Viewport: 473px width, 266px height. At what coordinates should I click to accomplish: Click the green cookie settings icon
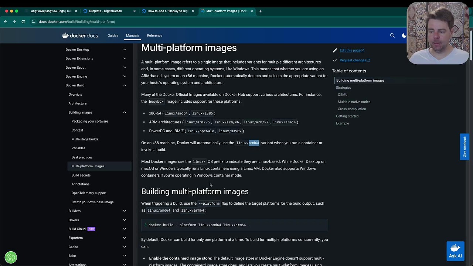click(x=11, y=257)
